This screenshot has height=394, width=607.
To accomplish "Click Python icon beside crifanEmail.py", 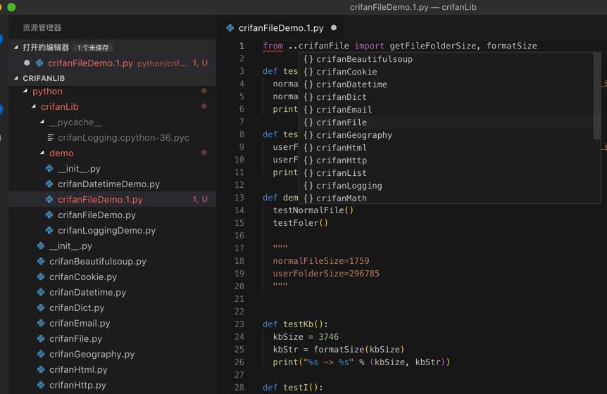I will (x=41, y=323).
